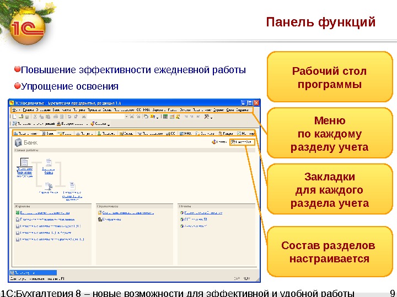Click the Save diskette toolbar icon
The height and width of the screenshot is (297, 397).
coord(27,117)
